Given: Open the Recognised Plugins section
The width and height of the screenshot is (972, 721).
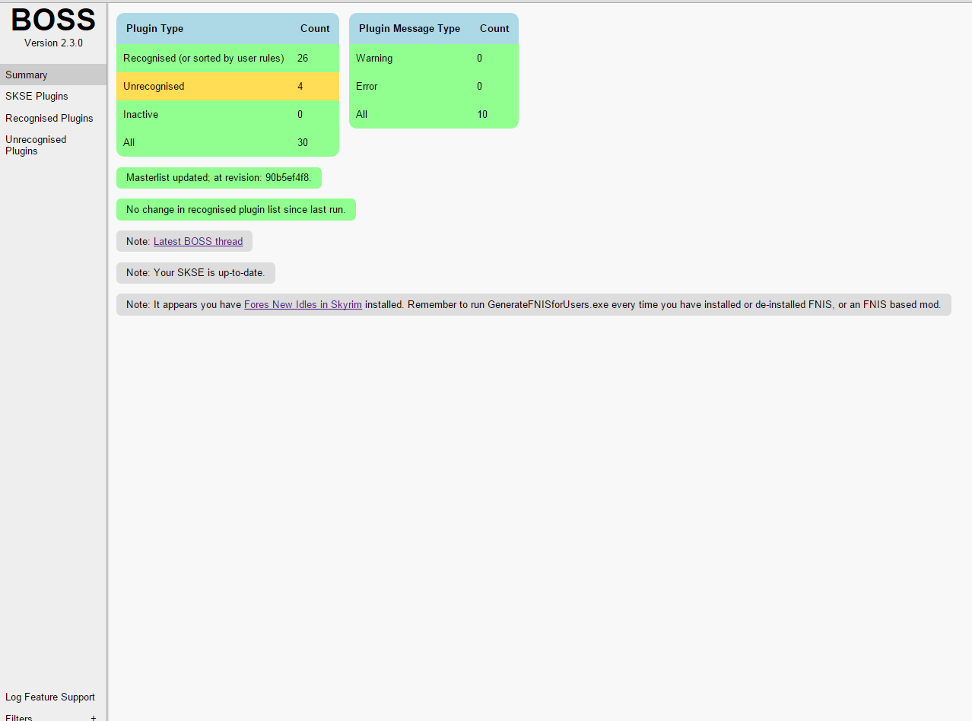Looking at the screenshot, I should (49, 118).
